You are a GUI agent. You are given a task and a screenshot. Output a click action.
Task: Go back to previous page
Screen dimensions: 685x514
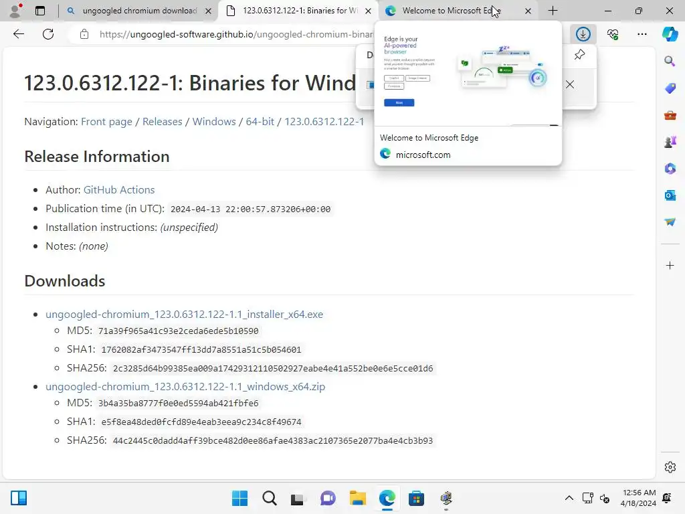18,34
